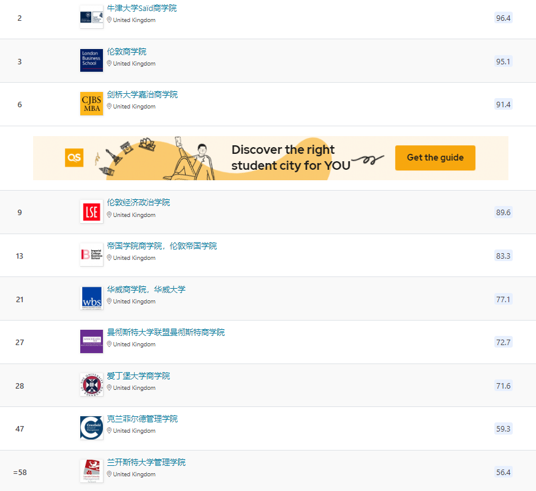Viewport: 536px width, 491px height.
Task: Click the London Business School logo
Action: point(91,60)
